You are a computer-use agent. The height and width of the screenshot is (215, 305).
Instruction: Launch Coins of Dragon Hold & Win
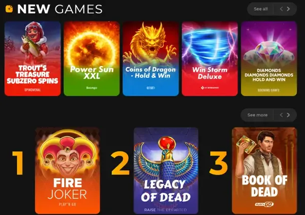click(151, 58)
